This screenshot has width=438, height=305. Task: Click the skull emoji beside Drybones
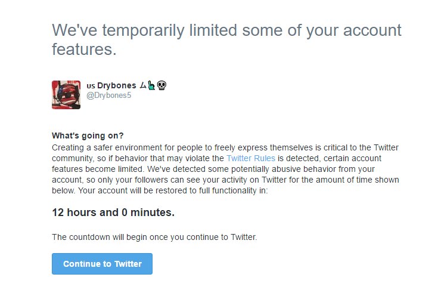click(161, 85)
